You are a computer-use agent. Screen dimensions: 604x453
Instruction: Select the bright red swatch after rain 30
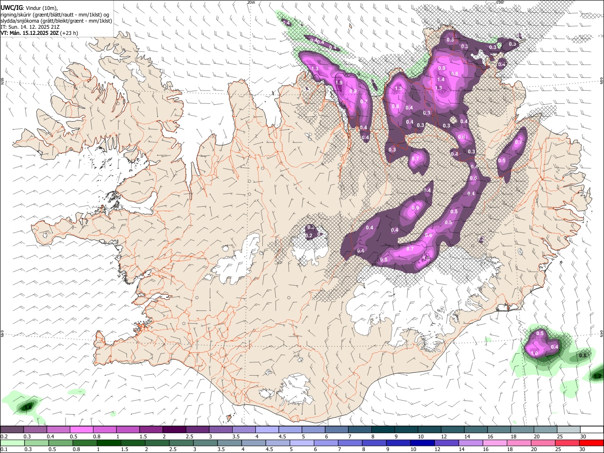point(591,443)
